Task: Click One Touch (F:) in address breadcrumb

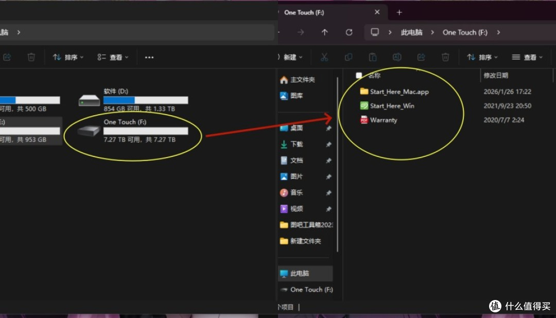Action: [465, 32]
